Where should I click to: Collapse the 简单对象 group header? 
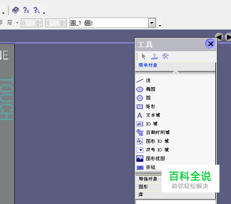pyautogui.click(x=175, y=65)
